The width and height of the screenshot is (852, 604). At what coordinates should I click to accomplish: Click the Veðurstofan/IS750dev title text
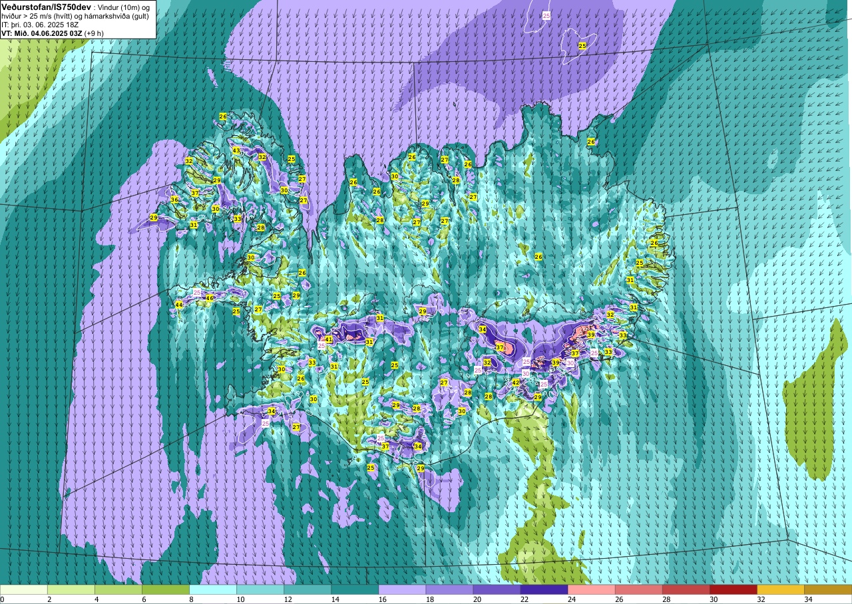pyautogui.click(x=46, y=6)
